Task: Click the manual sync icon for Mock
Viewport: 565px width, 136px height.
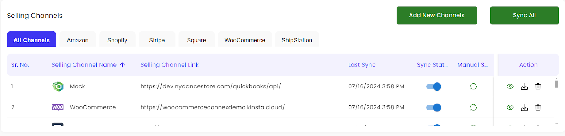Action: pyautogui.click(x=474, y=86)
